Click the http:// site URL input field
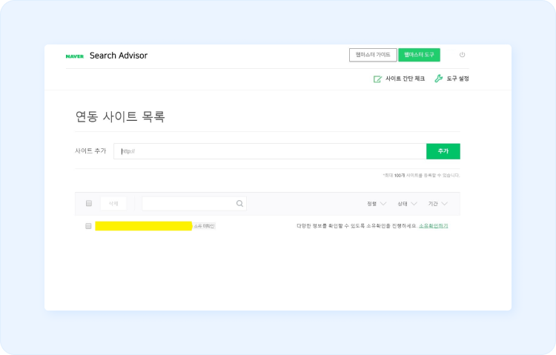This screenshot has height=355, width=556. [270, 151]
